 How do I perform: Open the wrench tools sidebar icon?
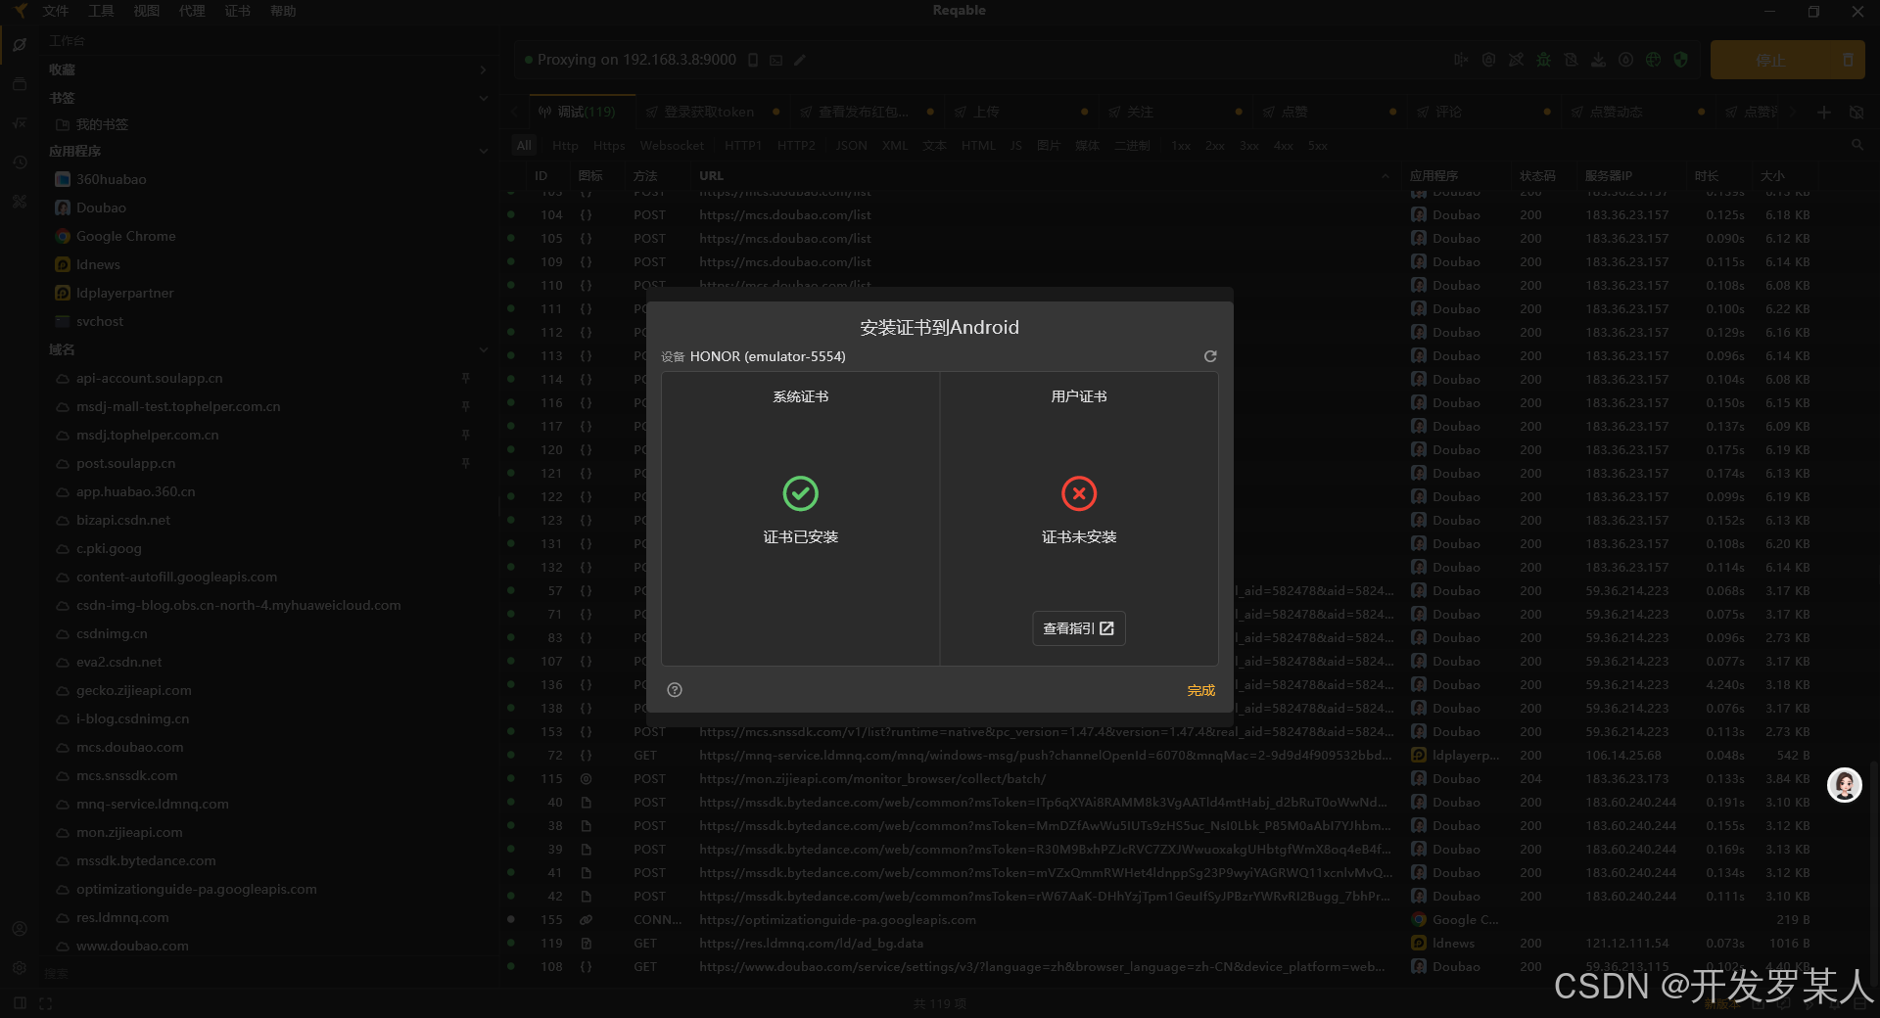[20, 202]
